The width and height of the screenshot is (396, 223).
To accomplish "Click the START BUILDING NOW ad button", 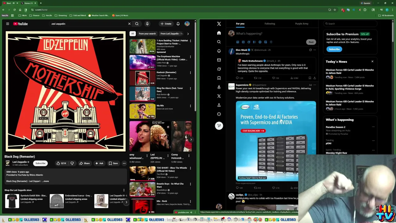I will [x=253, y=131].
